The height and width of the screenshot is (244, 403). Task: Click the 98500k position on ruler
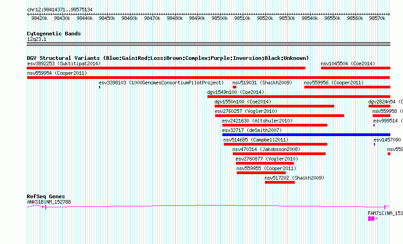click(x=220, y=18)
